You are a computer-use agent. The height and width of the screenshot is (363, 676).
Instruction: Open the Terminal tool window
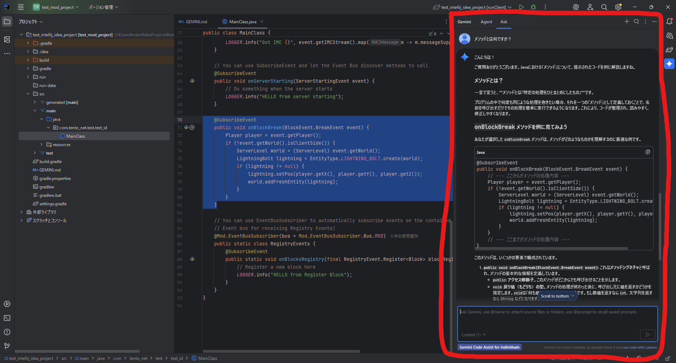[7, 318]
